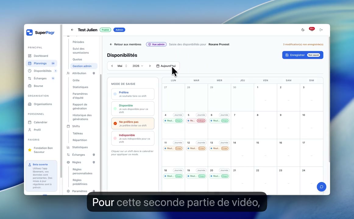The width and height of the screenshot is (354, 219).
Task: Open Répartition under Shifts
Action: tap(80, 140)
